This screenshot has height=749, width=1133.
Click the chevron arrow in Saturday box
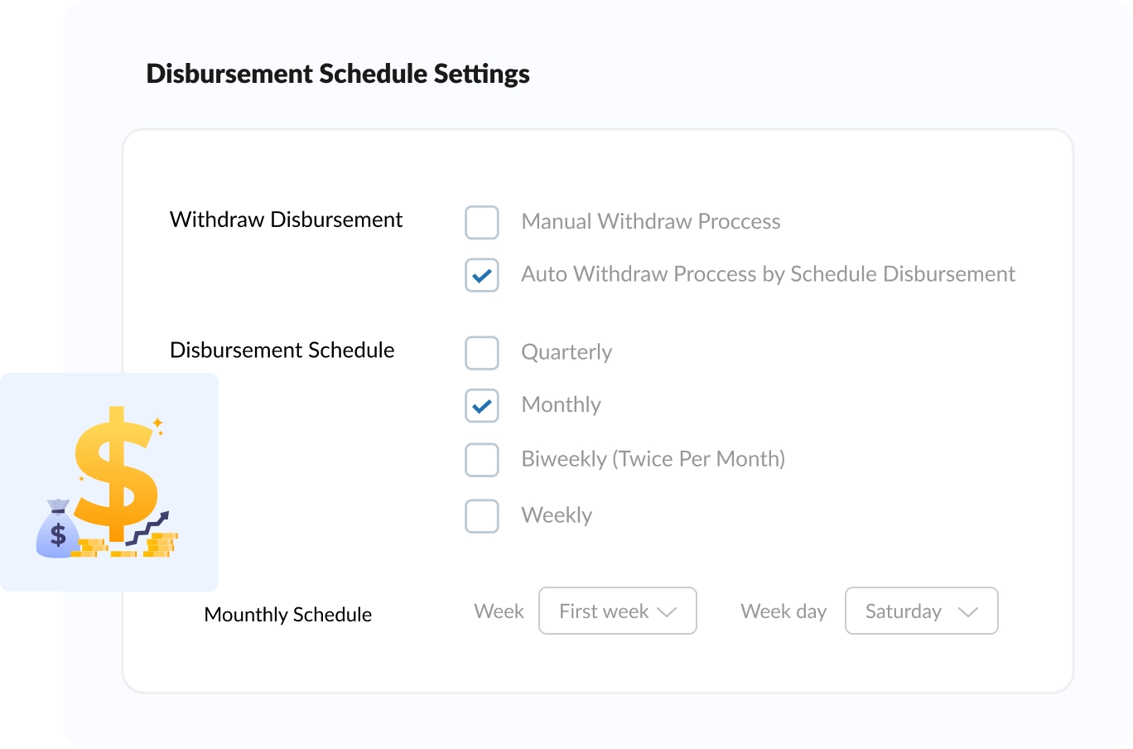[968, 611]
